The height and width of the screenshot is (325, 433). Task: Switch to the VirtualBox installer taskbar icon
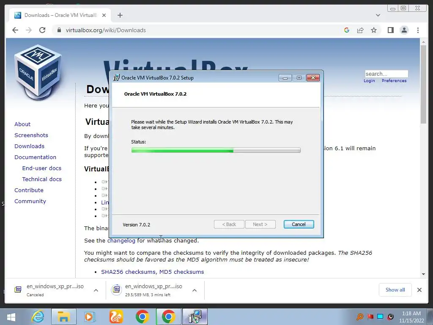[195, 317]
